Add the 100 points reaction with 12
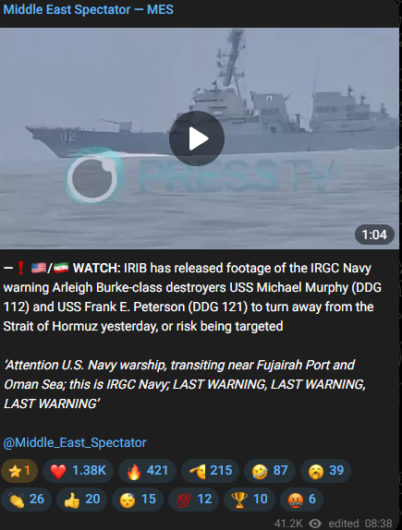Viewport: 402px width, 530px height. coord(193,499)
